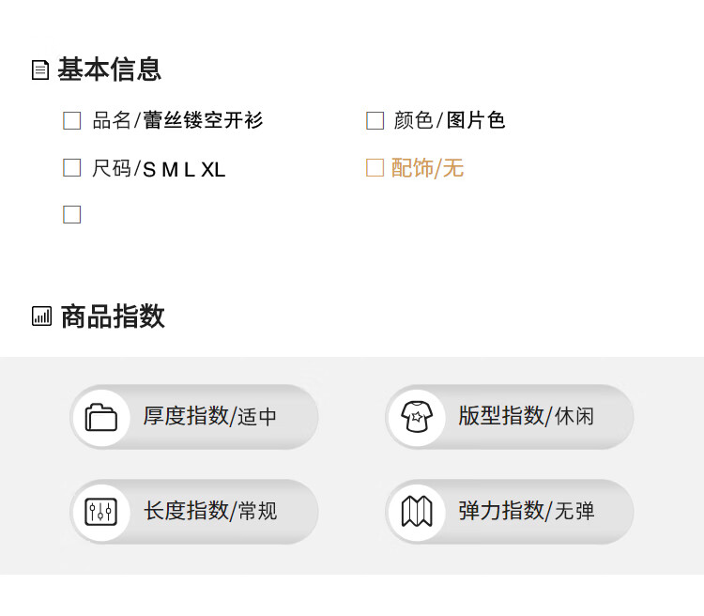This screenshot has height=616, width=704.
Task: Check the 品名 蕾丝镂空开衫 checkbox
Action: [72, 121]
